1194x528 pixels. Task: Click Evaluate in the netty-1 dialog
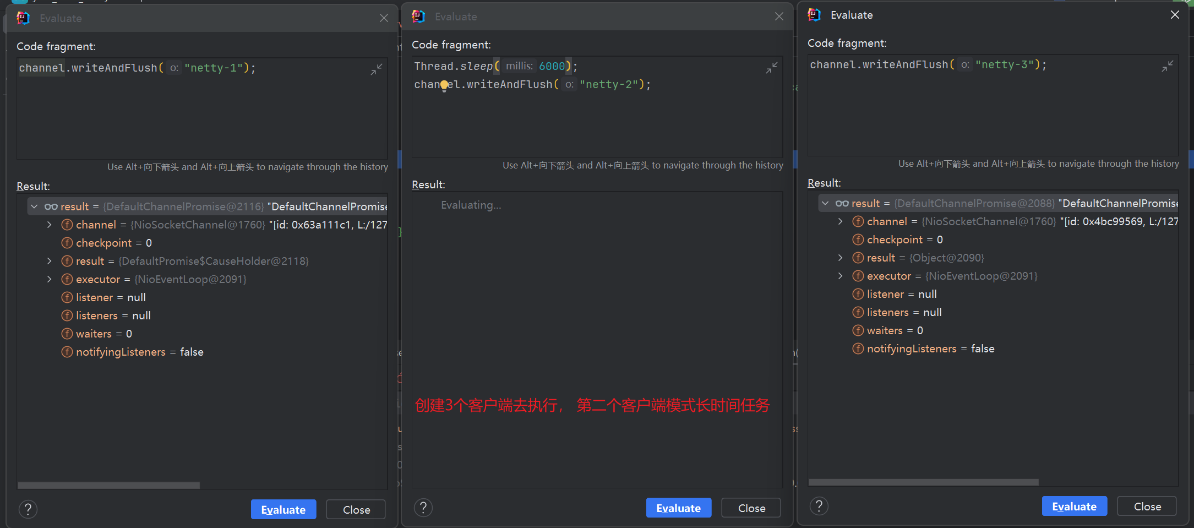(283, 509)
